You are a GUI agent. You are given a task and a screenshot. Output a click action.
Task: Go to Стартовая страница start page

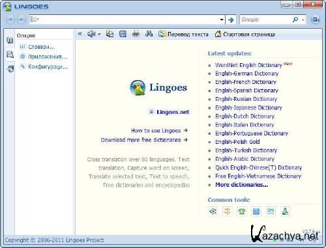pos(244,34)
